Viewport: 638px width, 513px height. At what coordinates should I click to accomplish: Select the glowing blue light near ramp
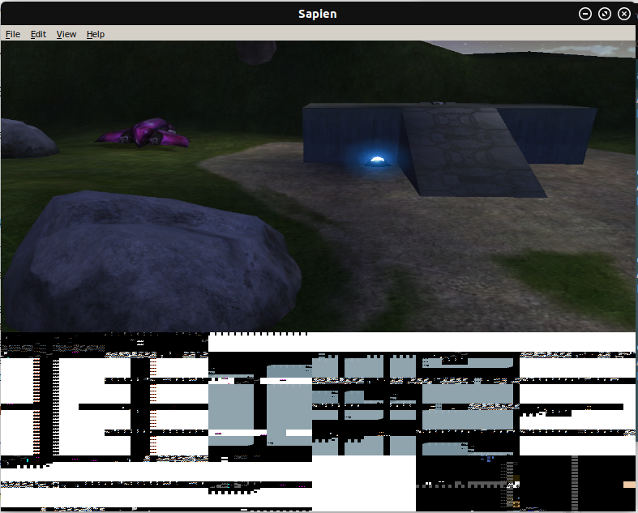click(x=378, y=160)
